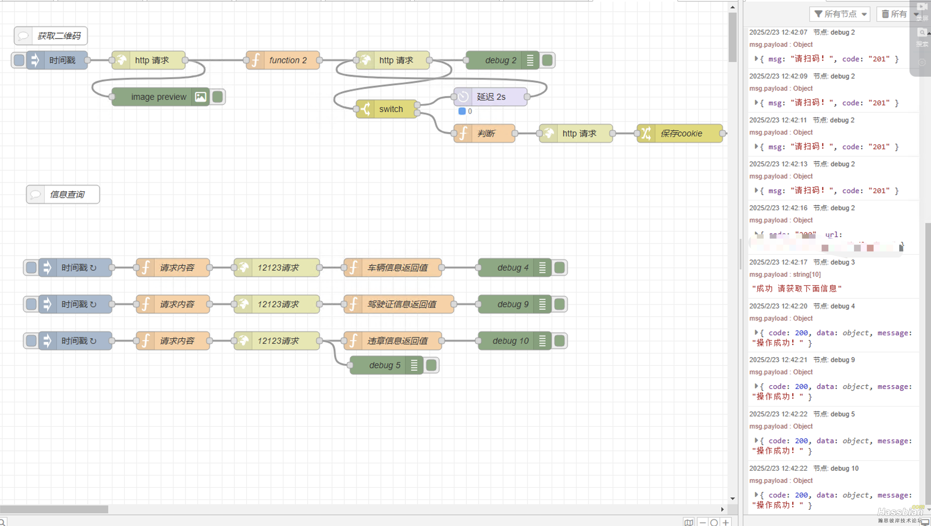Click the inject arrow icon of the top 时间戳 node
Screen dimensions: 931x526
(x=35, y=60)
